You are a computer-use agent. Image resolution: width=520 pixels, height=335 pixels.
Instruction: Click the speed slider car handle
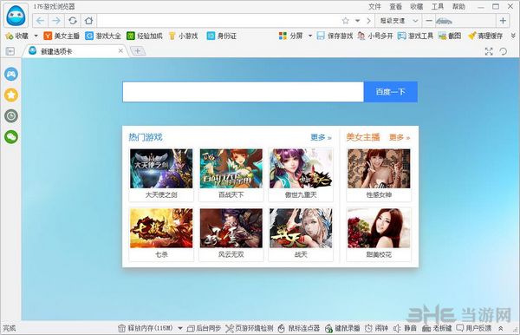[x=444, y=21]
